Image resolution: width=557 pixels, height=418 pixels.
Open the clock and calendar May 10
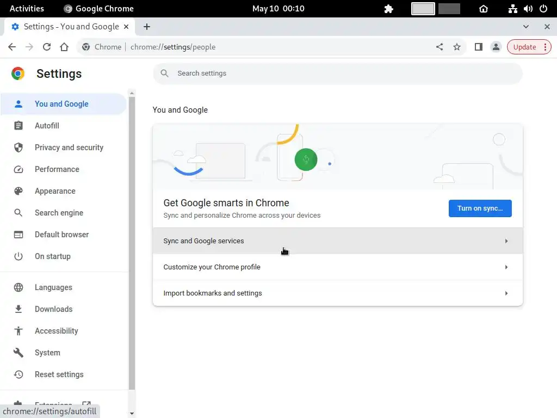(278, 9)
